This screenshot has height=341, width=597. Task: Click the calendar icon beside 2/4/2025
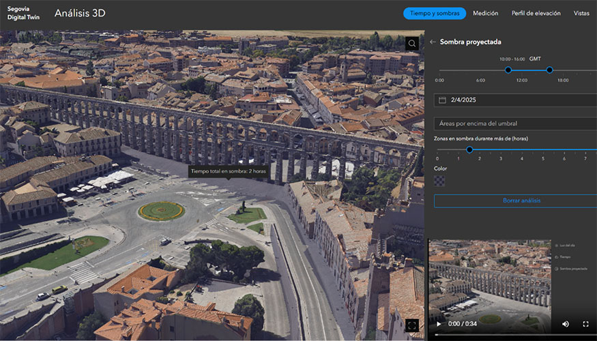click(x=442, y=100)
